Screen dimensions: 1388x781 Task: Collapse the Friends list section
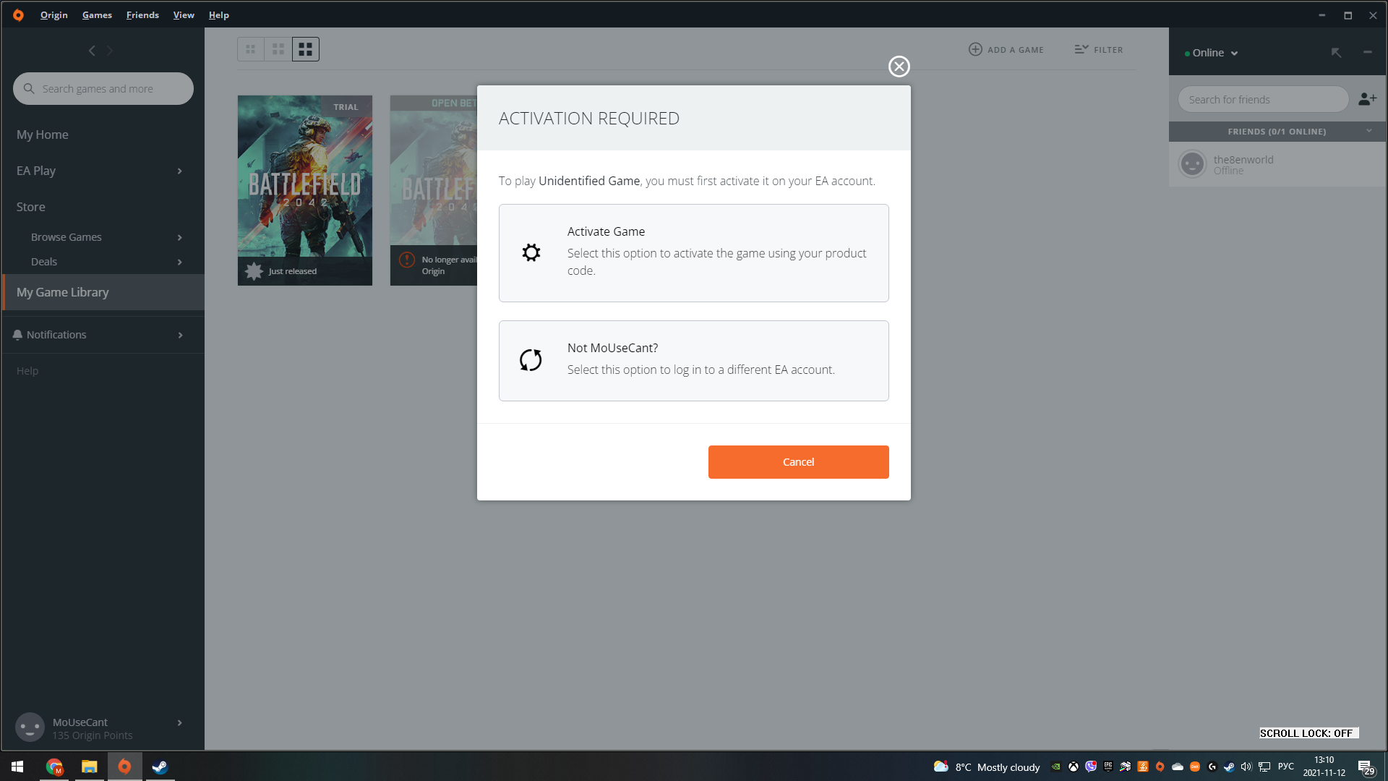tap(1368, 131)
